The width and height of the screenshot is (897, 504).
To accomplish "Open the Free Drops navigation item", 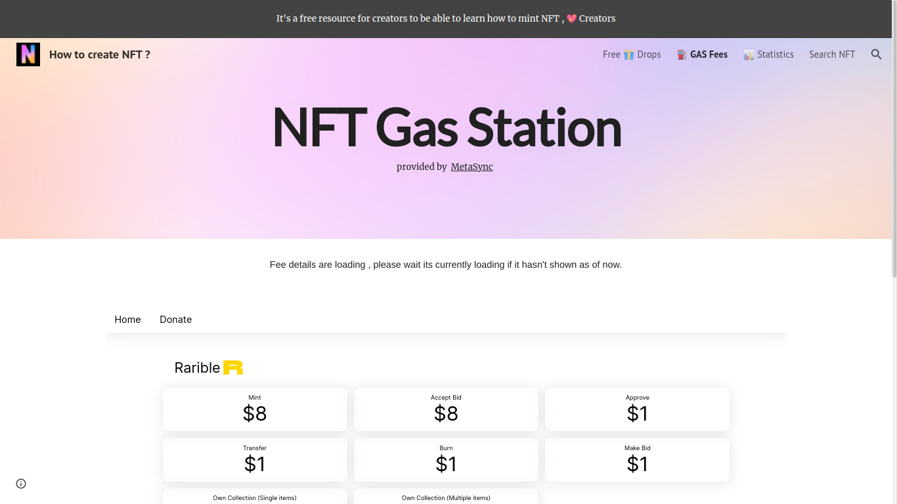I will point(632,54).
